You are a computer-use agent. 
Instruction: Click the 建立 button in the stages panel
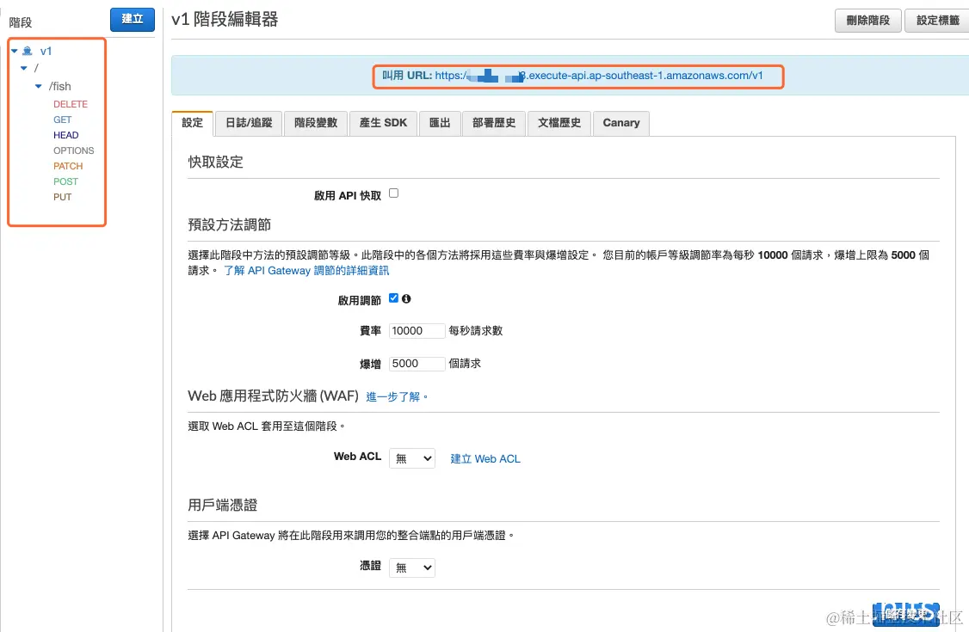click(132, 19)
